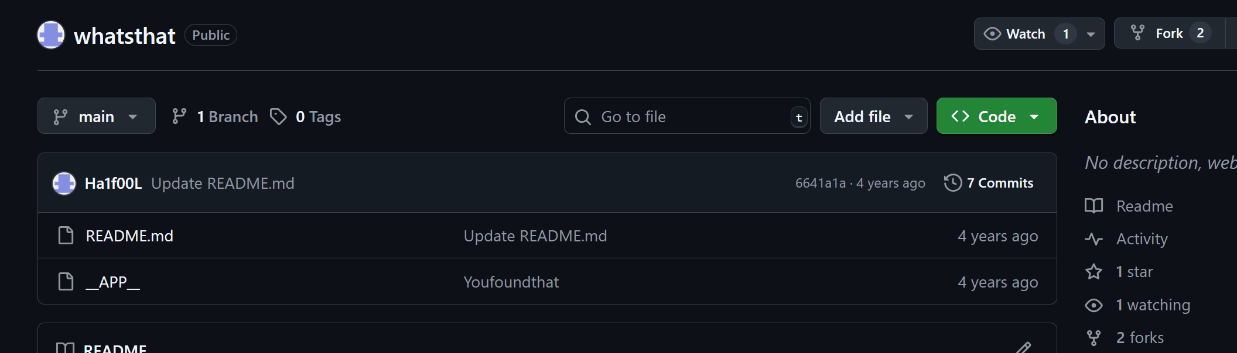Open the README.md file
The height and width of the screenshot is (353, 1237).
point(129,236)
